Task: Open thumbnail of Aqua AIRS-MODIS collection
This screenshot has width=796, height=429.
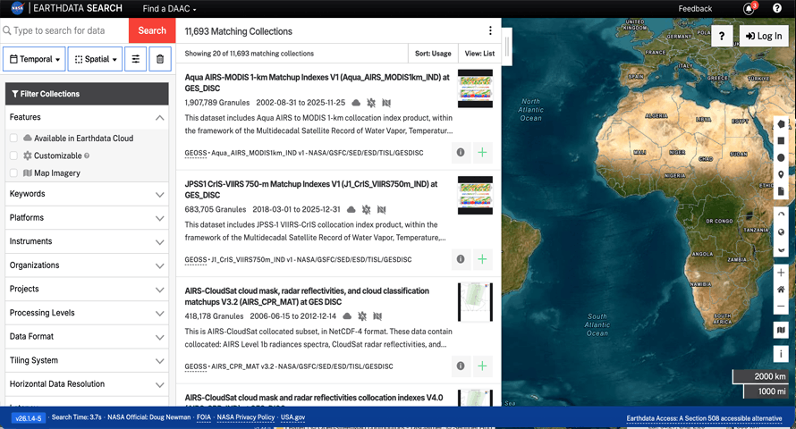Action: pos(475,88)
